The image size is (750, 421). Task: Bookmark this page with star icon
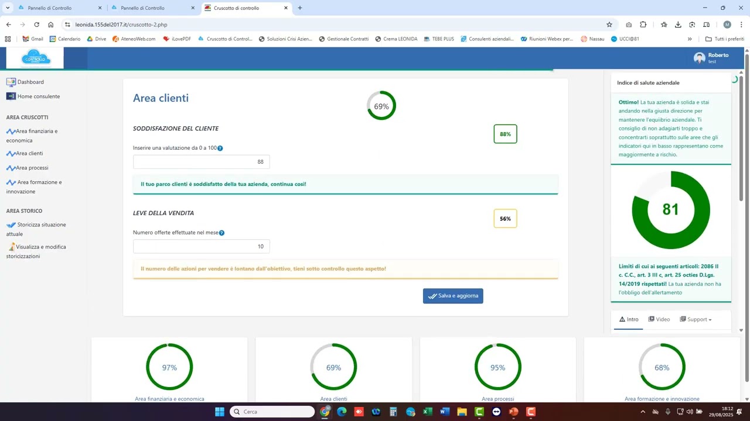coord(609,25)
